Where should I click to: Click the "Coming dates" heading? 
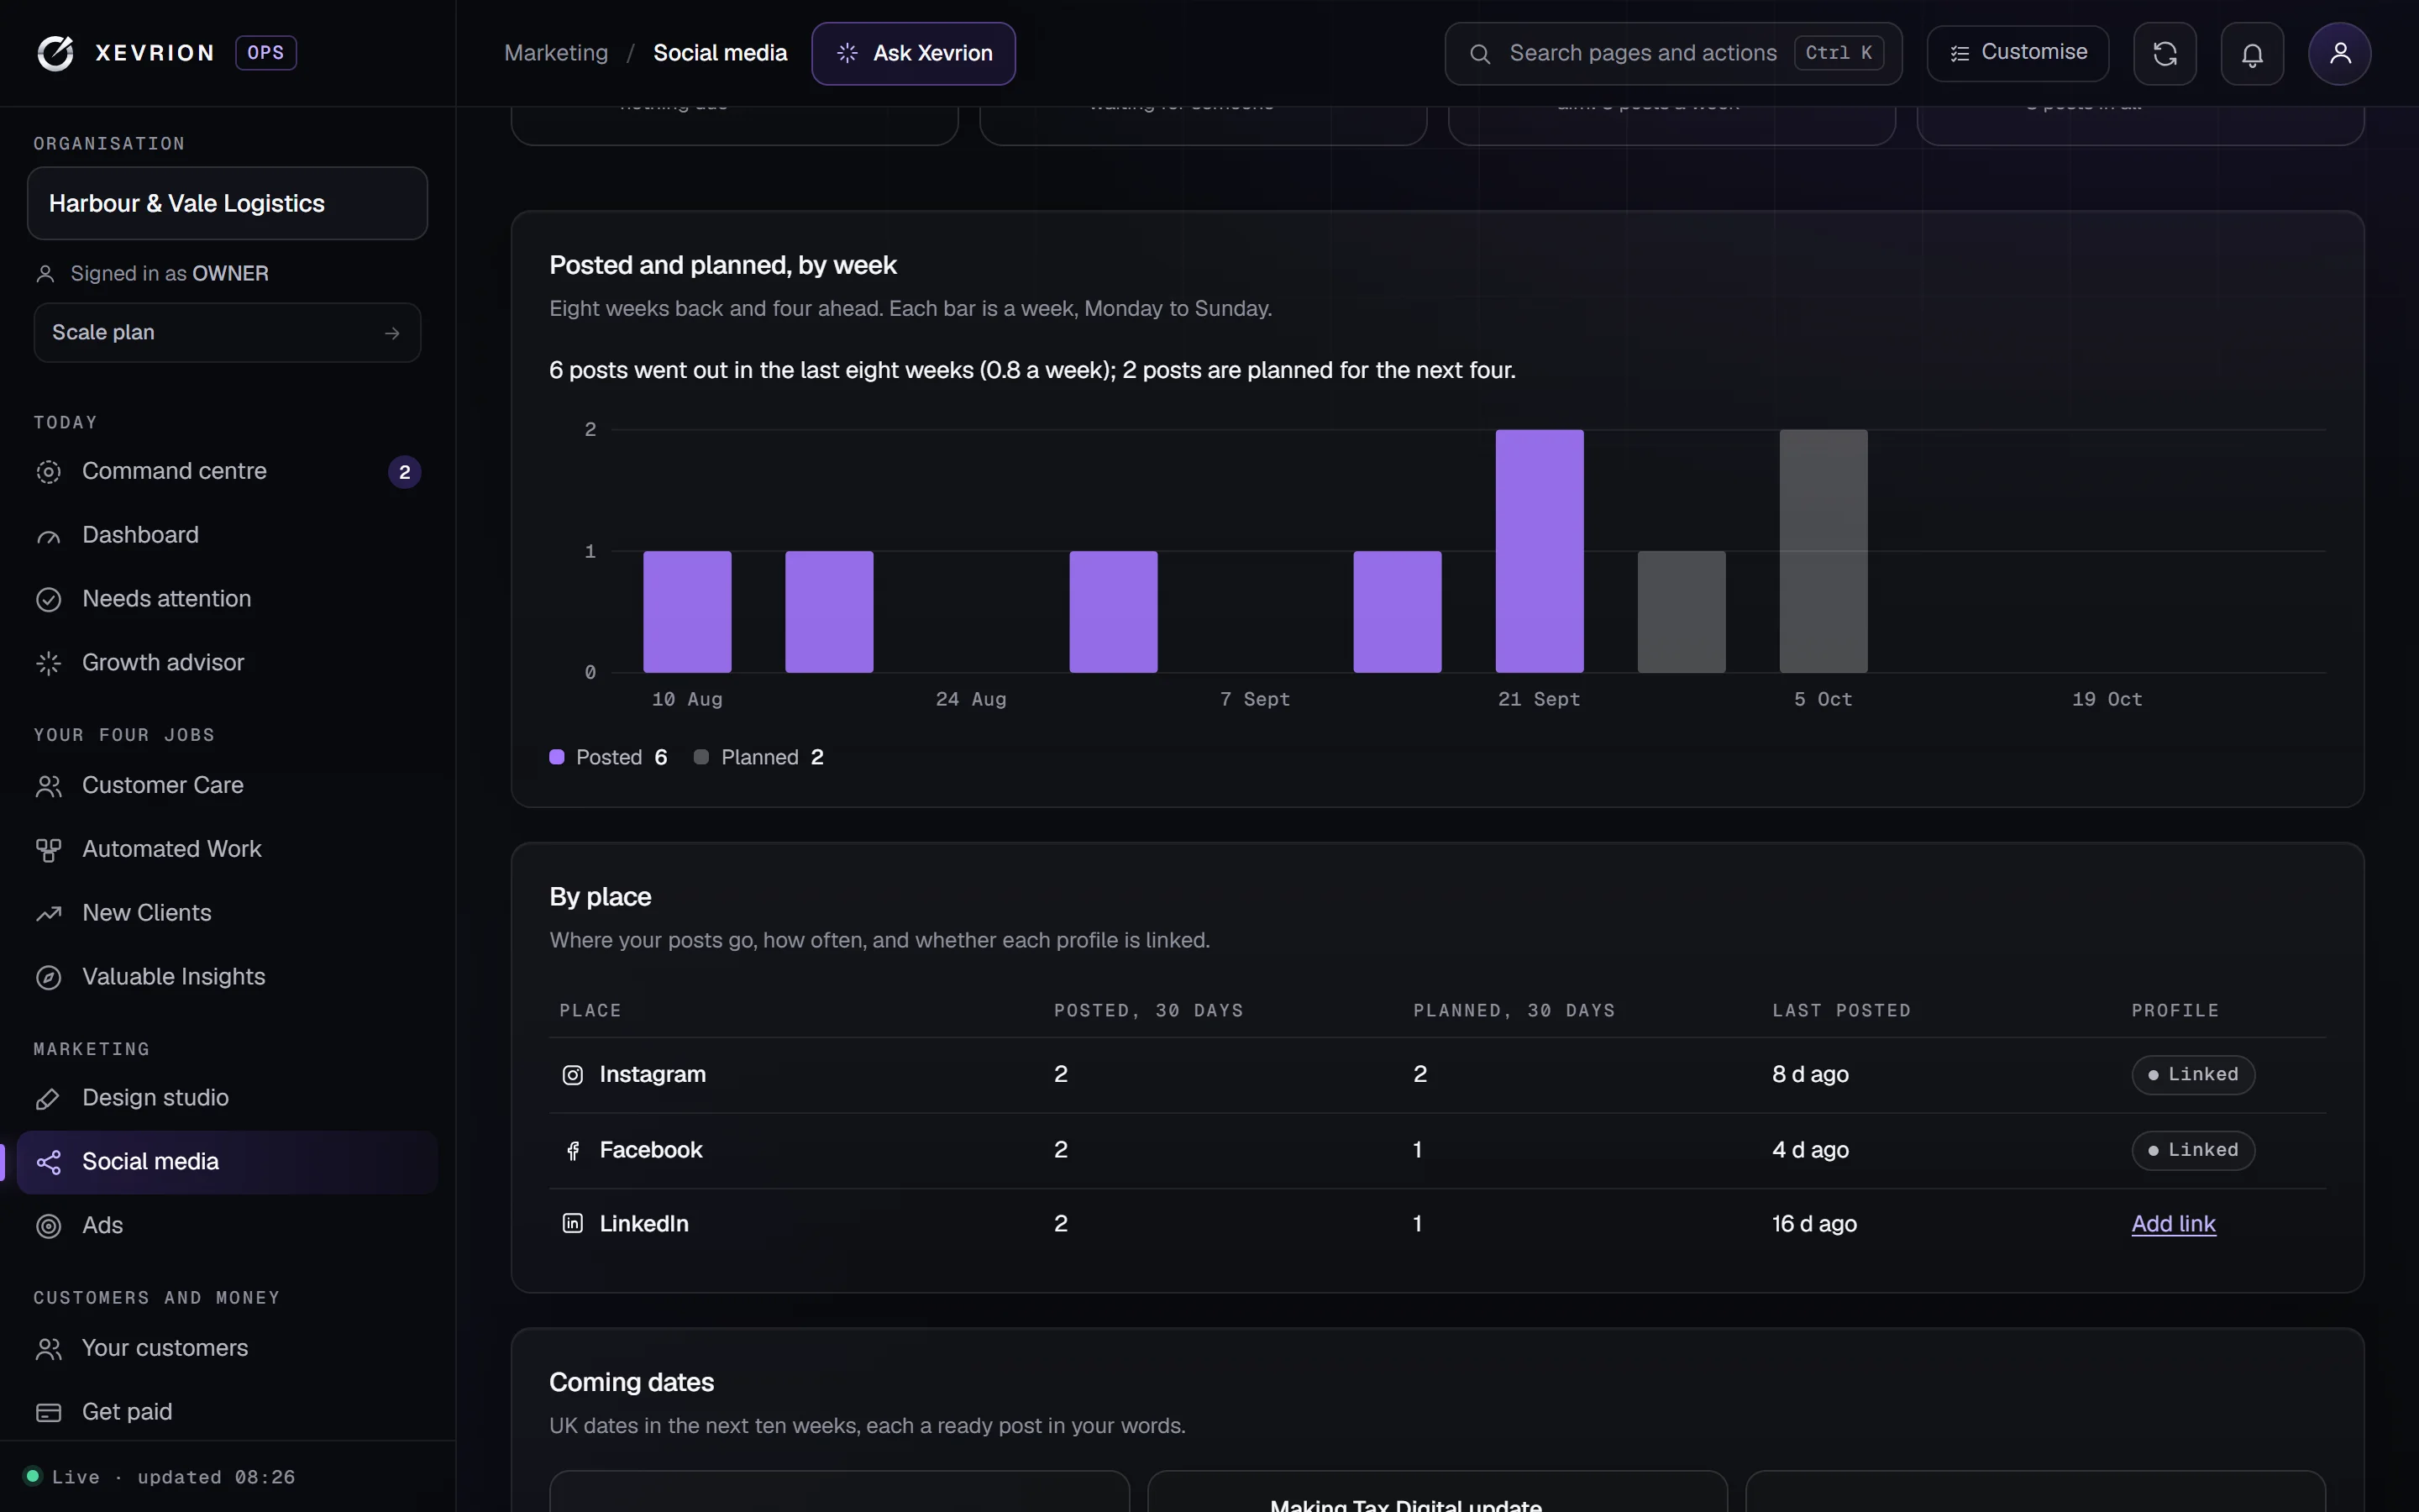(632, 1383)
